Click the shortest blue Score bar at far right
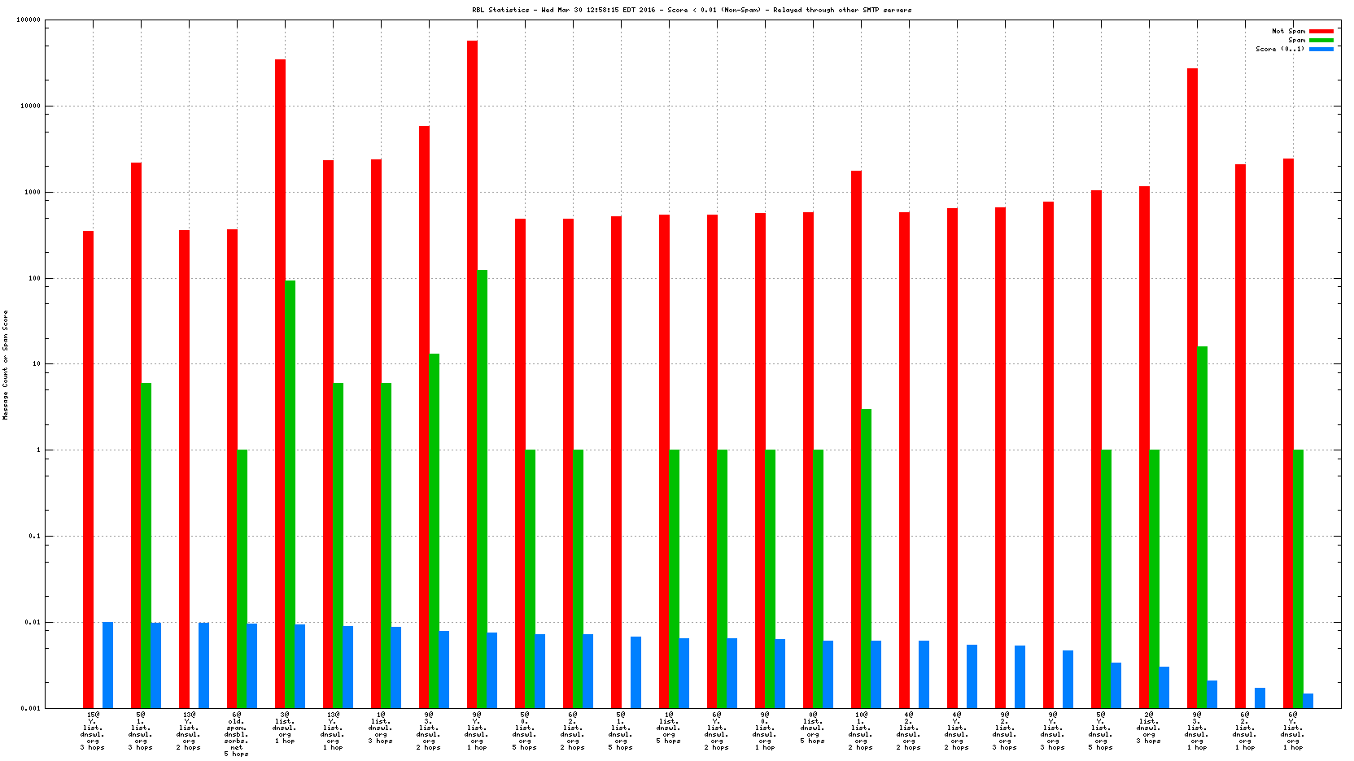The height and width of the screenshot is (761, 1354). coord(1308,701)
